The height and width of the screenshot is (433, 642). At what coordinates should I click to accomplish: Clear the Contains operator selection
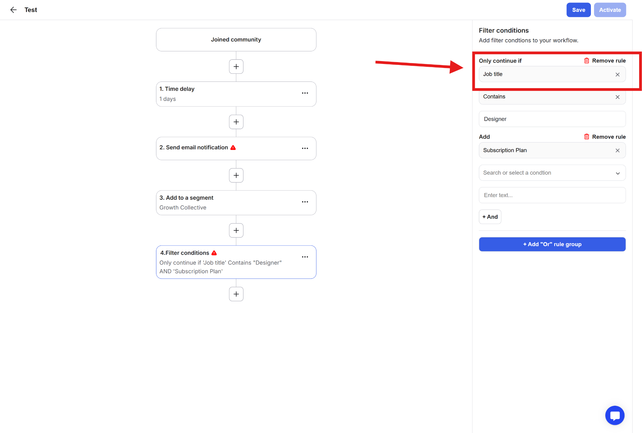point(617,97)
